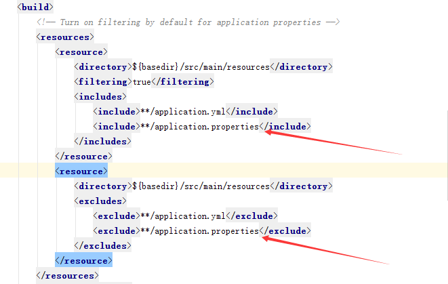
Task: Click the directory path above excludes block
Action: tap(203, 186)
